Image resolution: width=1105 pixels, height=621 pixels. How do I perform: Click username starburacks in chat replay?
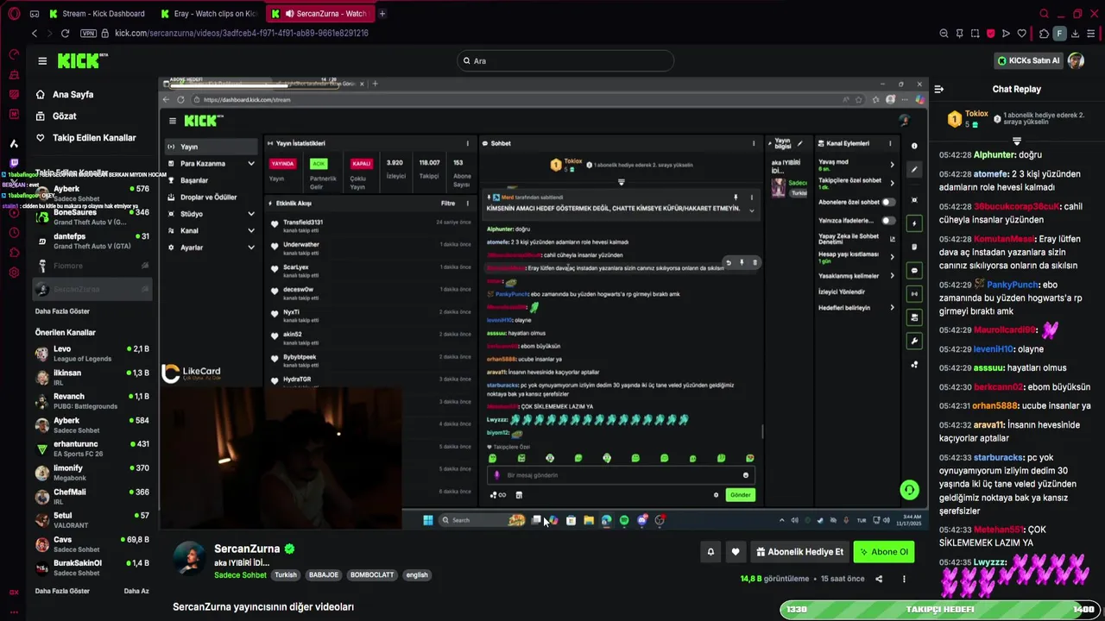998,457
